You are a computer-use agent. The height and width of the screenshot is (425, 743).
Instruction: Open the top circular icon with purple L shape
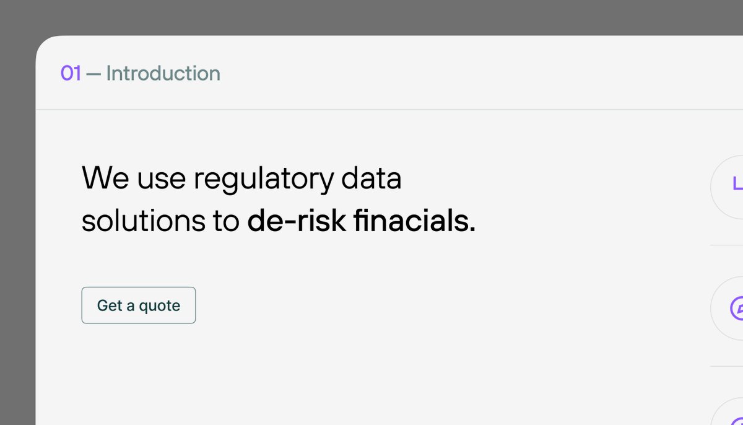[x=727, y=184]
